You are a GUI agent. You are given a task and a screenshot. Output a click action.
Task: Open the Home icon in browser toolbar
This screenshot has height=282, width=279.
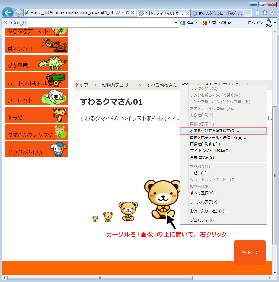257,13
